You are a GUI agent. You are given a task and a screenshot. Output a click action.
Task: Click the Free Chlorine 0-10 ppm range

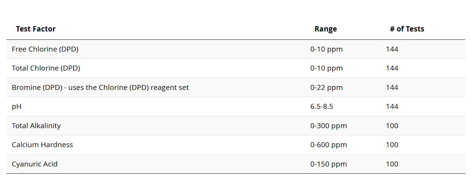[326, 49]
